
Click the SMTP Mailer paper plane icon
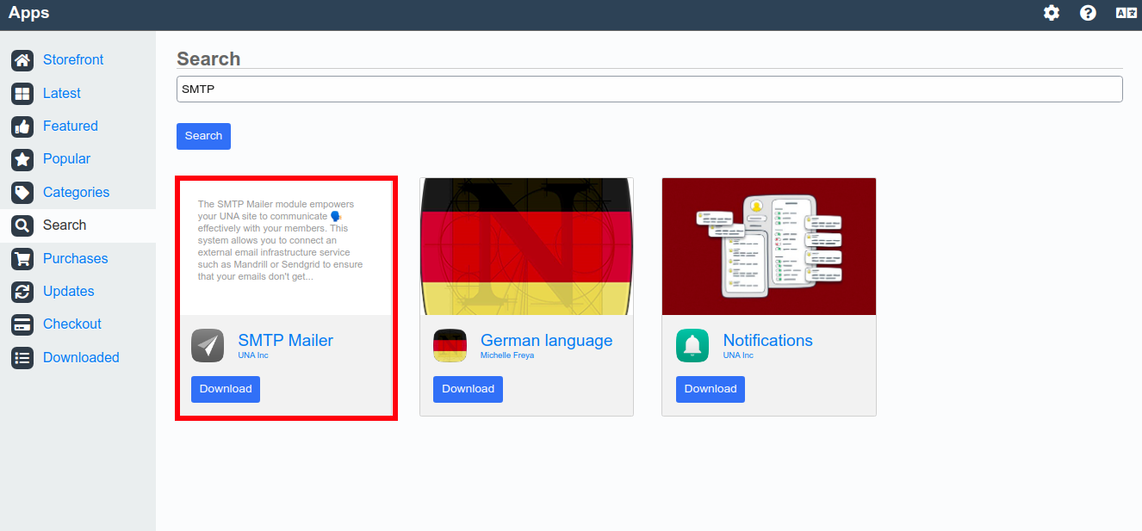(x=208, y=346)
